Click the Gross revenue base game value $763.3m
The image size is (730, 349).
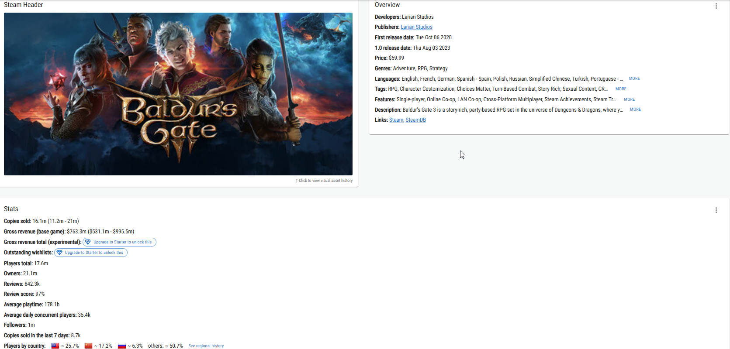[76, 232]
